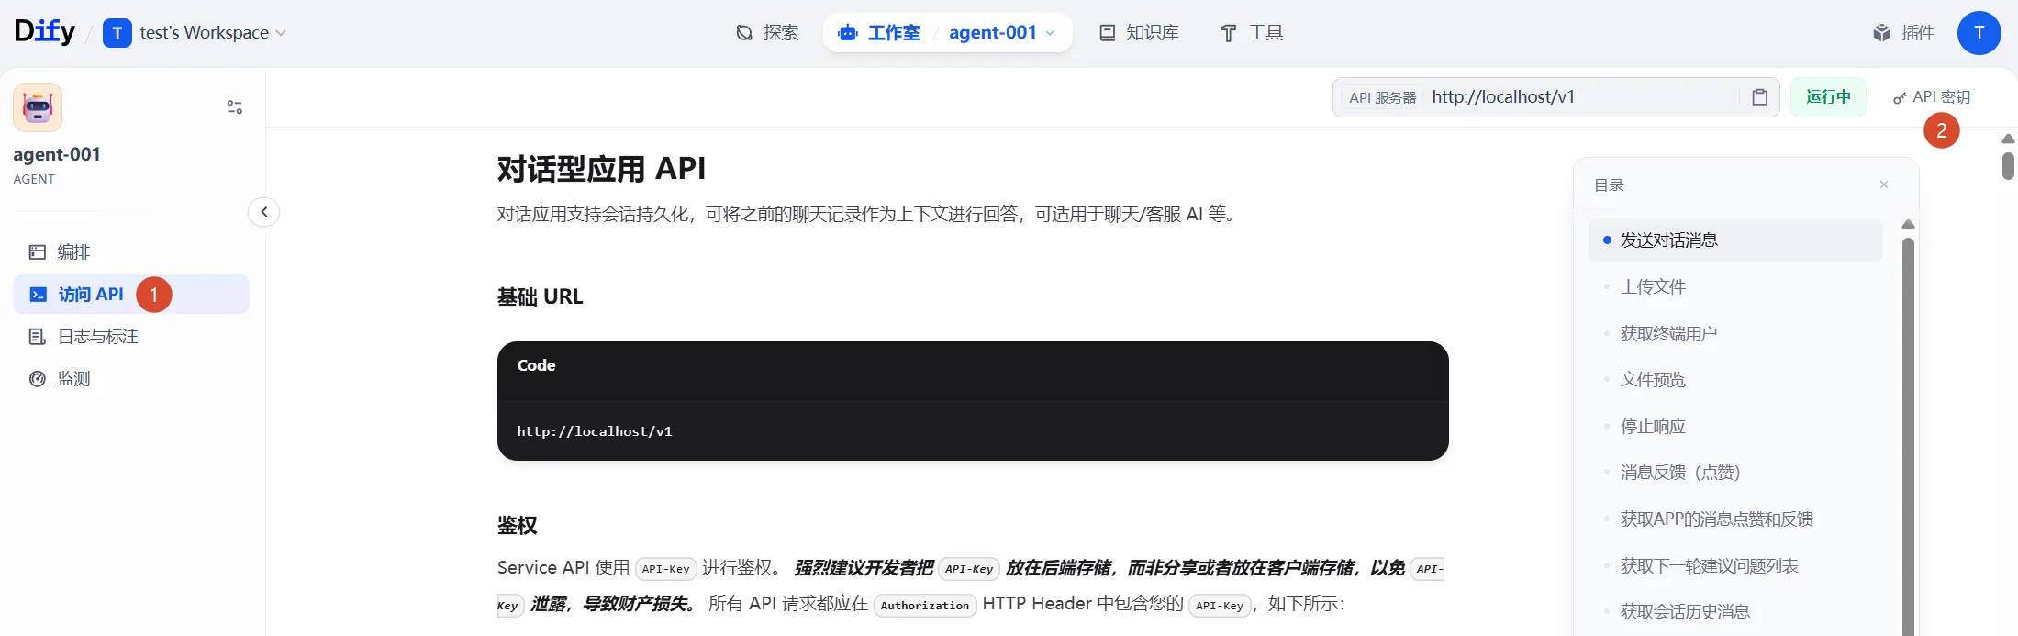Switch to the 知识库 tab
The width and height of the screenshot is (2018, 636).
tap(1139, 33)
